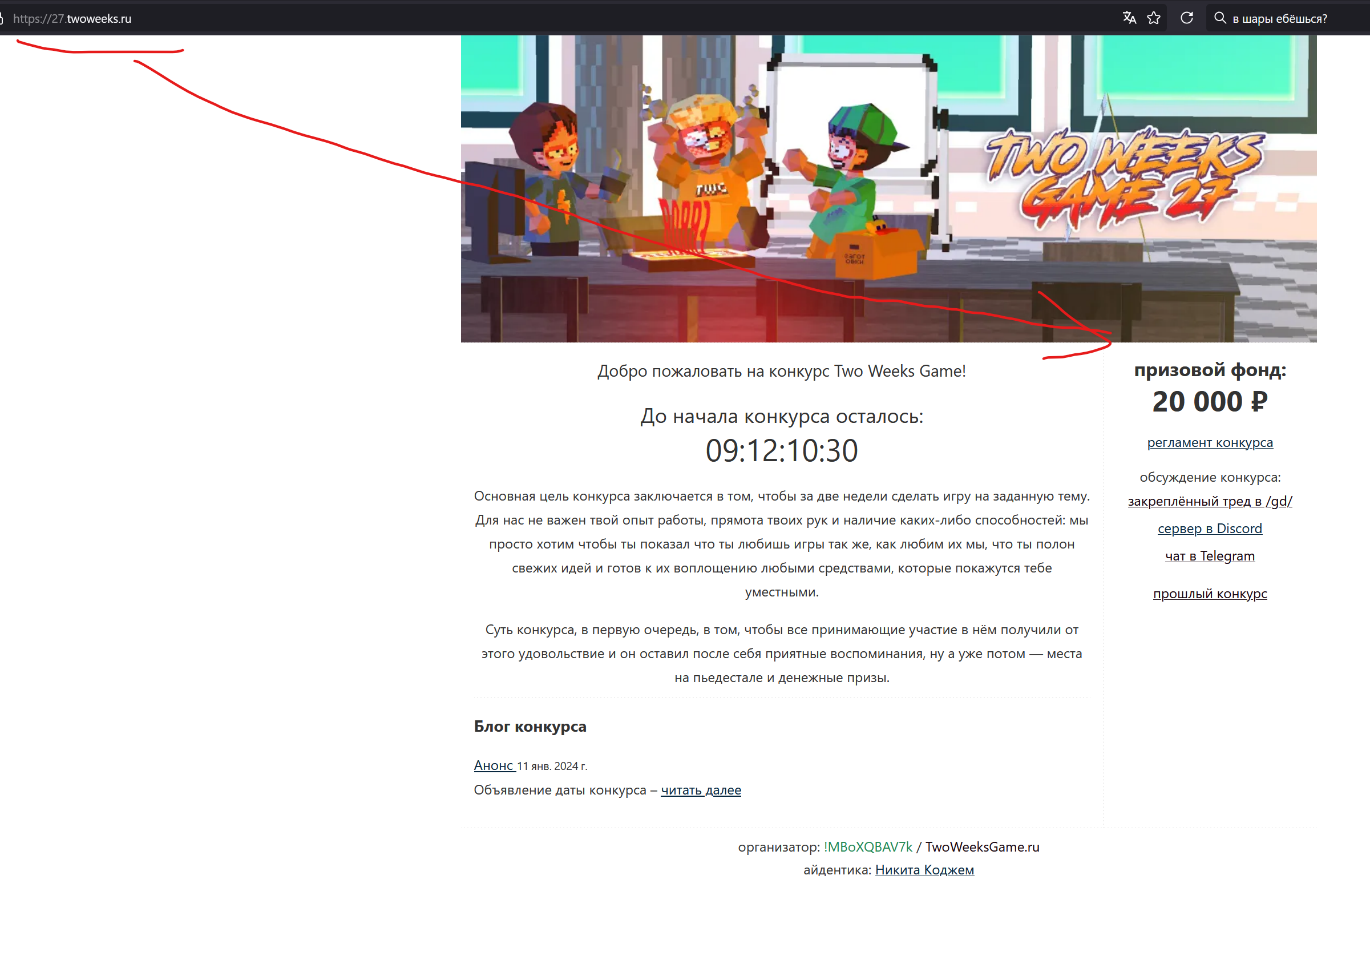The height and width of the screenshot is (980, 1370).
Task: Click the TwoWeeksGame.ru footer text
Action: click(982, 846)
